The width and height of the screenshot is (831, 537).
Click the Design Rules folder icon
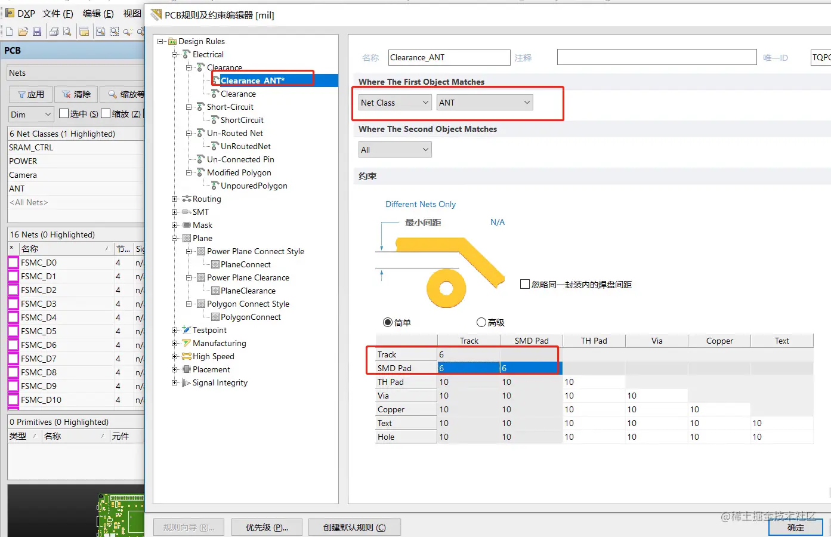point(172,41)
